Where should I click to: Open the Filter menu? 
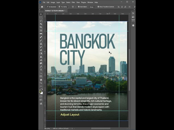click(73, 2)
